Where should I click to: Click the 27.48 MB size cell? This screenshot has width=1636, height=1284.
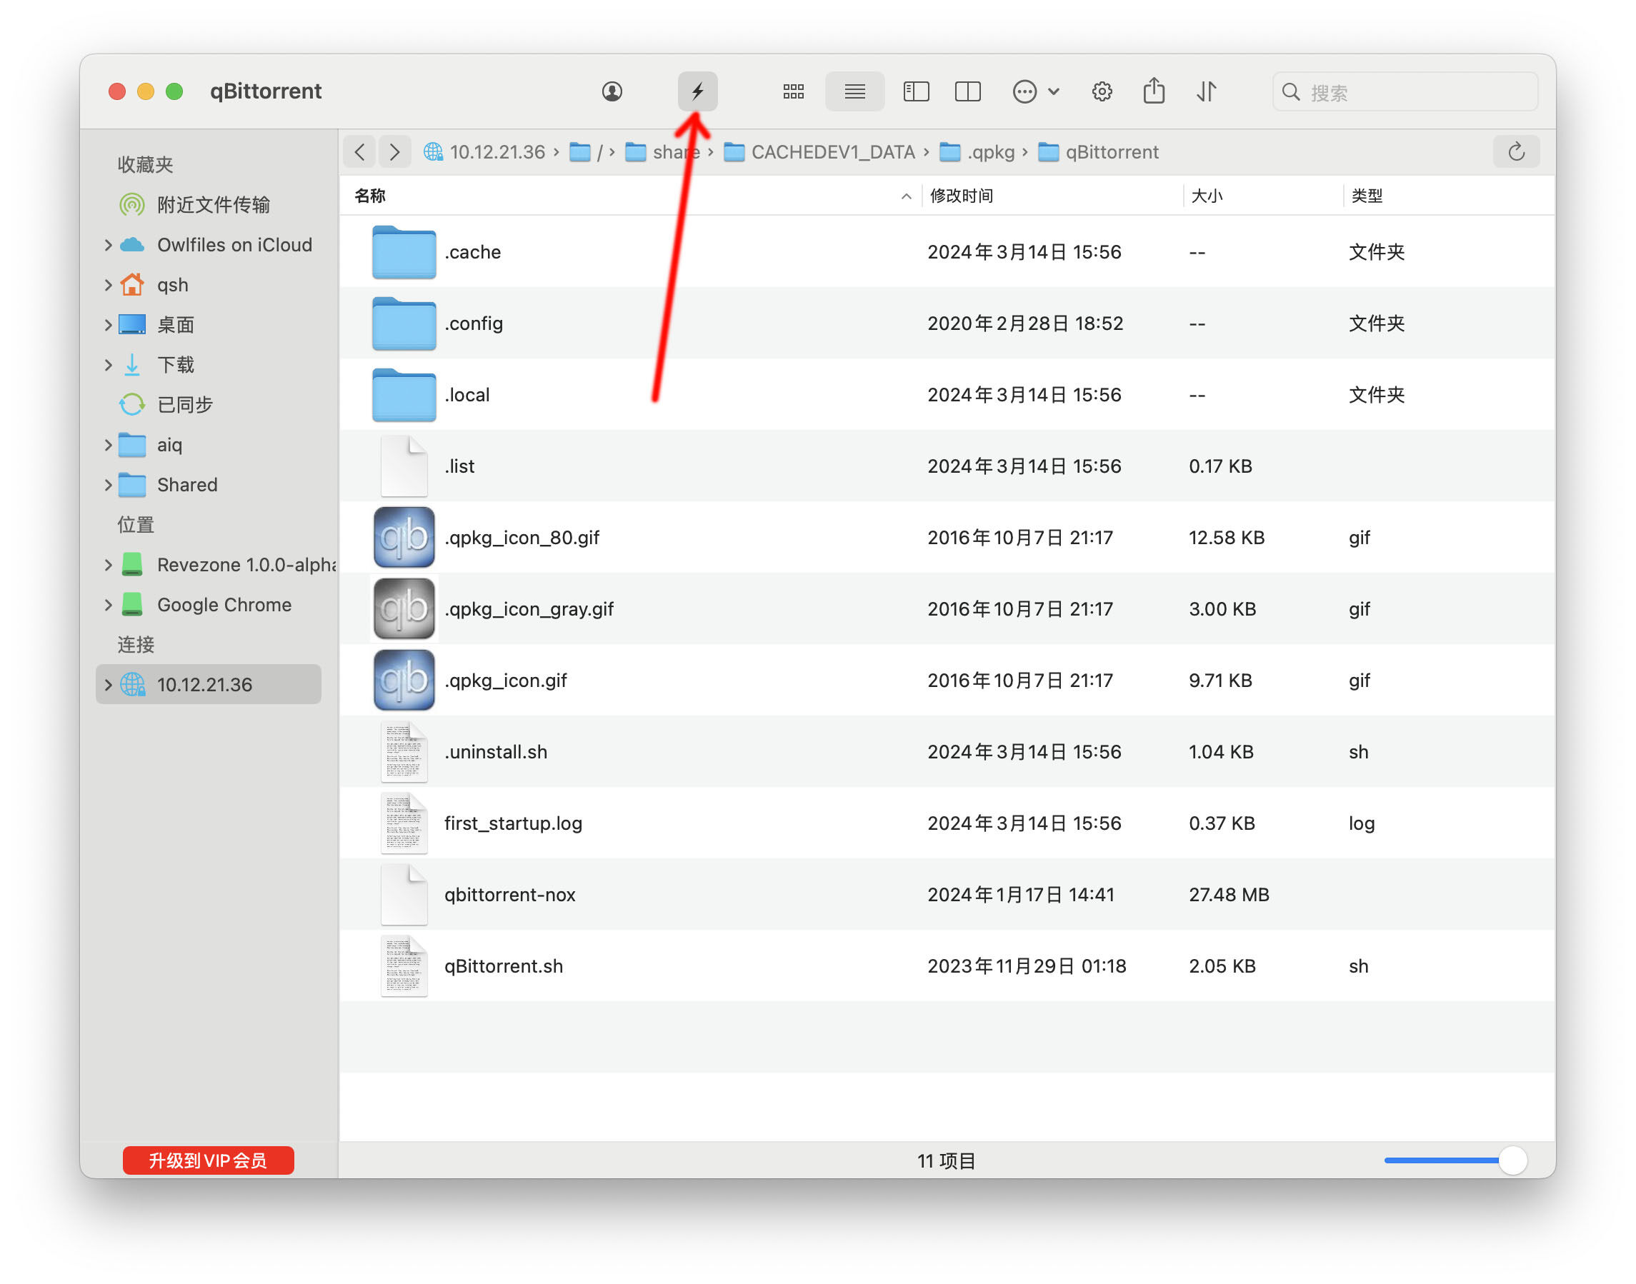tap(1229, 895)
